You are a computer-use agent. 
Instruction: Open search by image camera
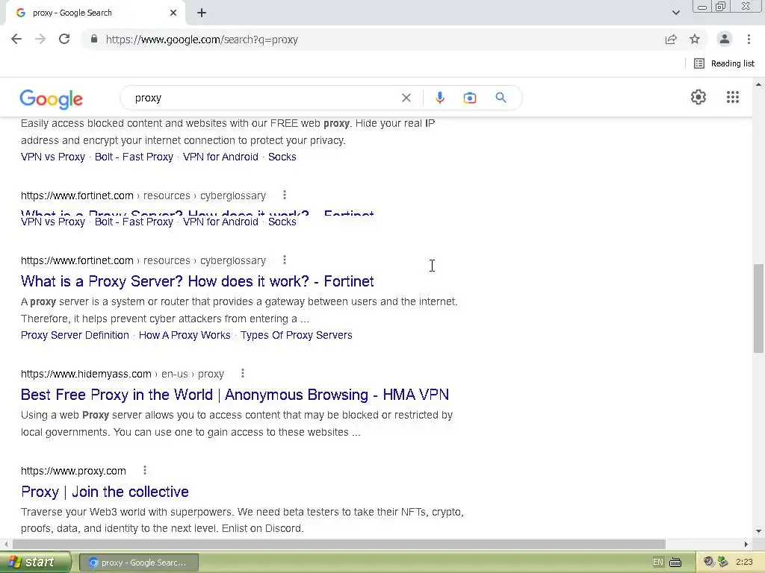click(469, 98)
